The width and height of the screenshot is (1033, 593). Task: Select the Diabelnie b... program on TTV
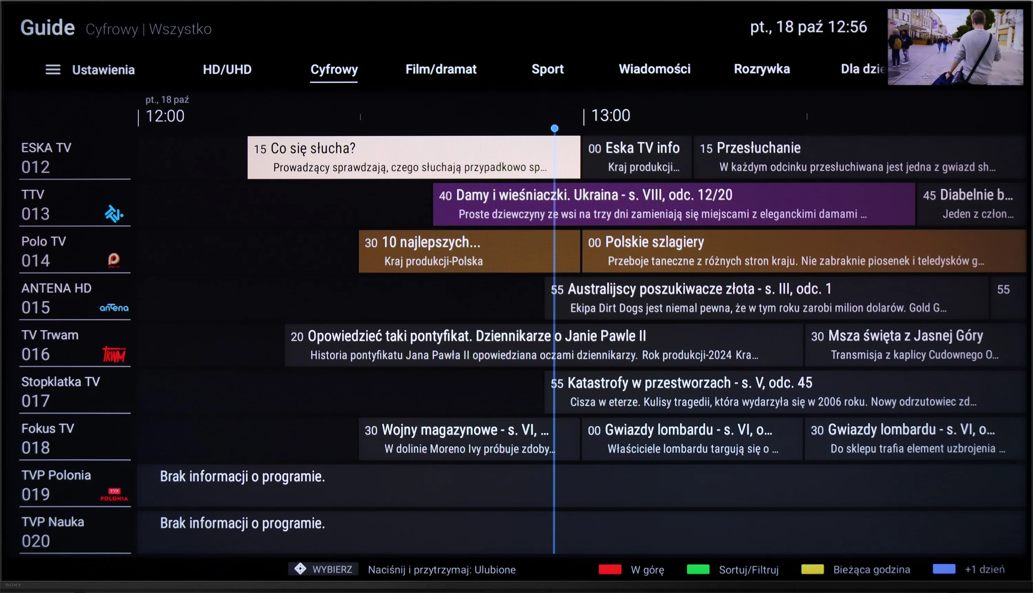pyautogui.click(x=972, y=204)
